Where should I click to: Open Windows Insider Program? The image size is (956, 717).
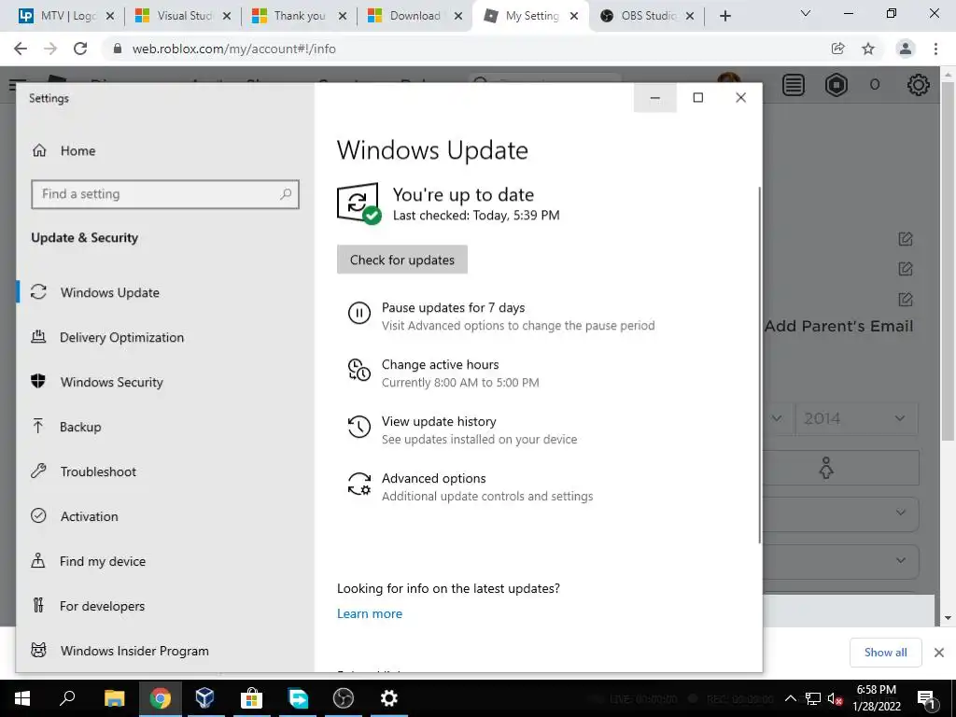(119, 651)
